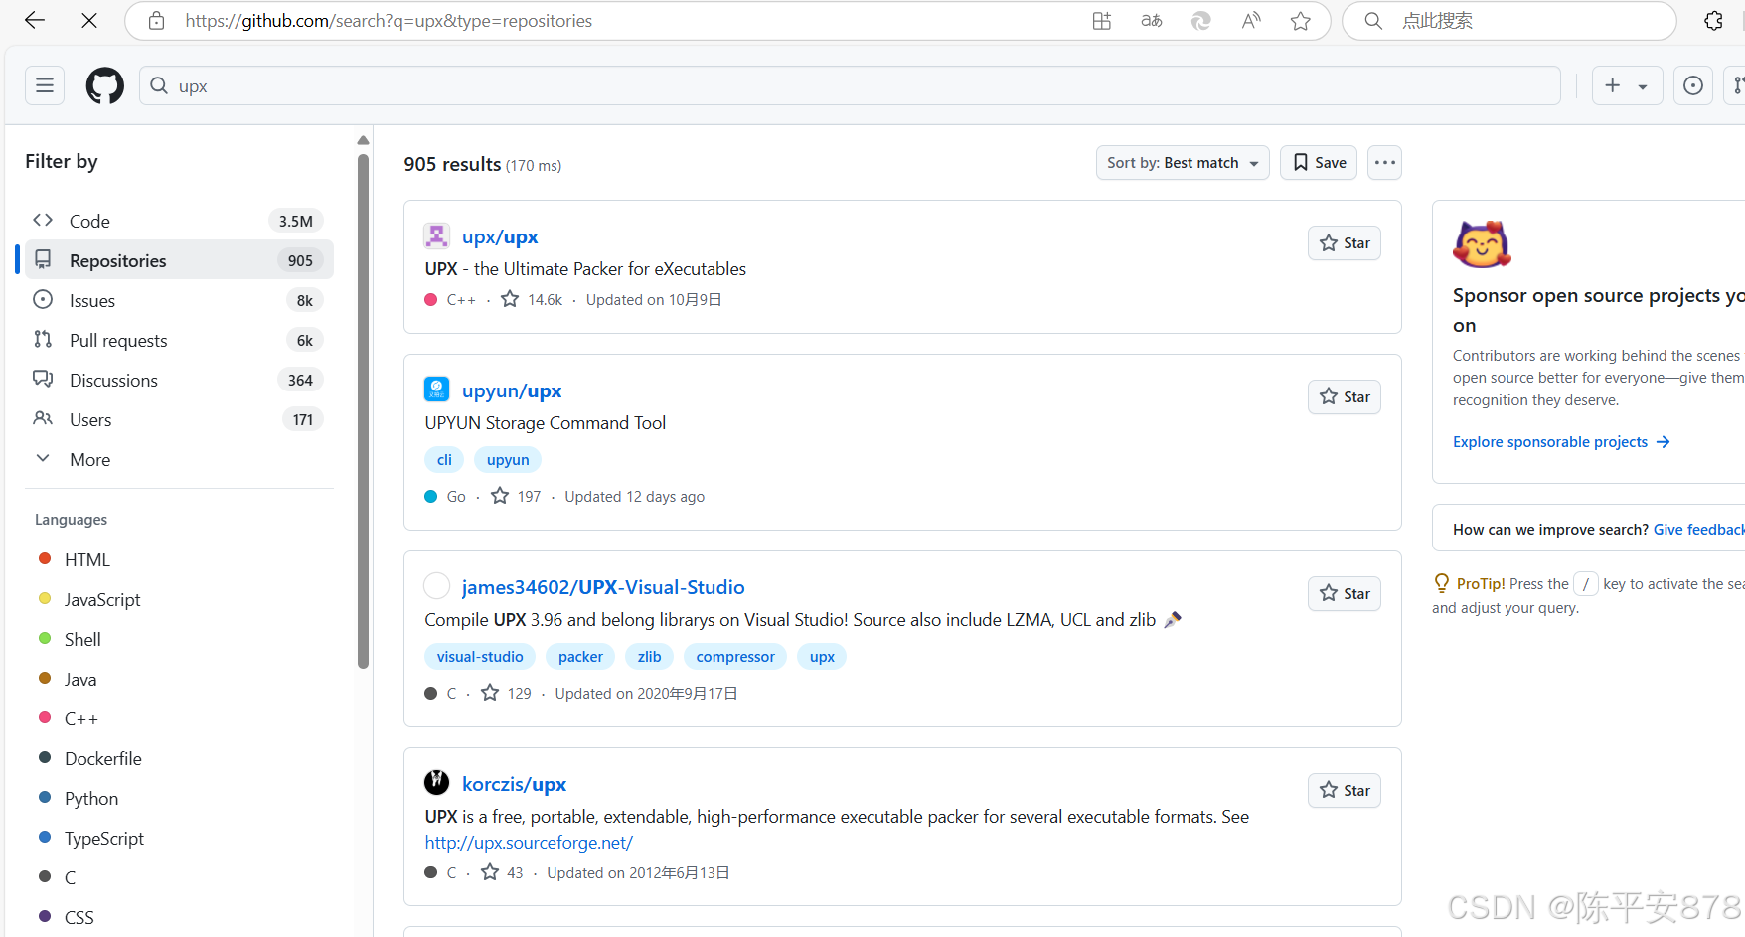Star the james34602/UPX-Visual-Studio repository
The width and height of the screenshot is (1745, 937).
click(x=1344, y=593)
